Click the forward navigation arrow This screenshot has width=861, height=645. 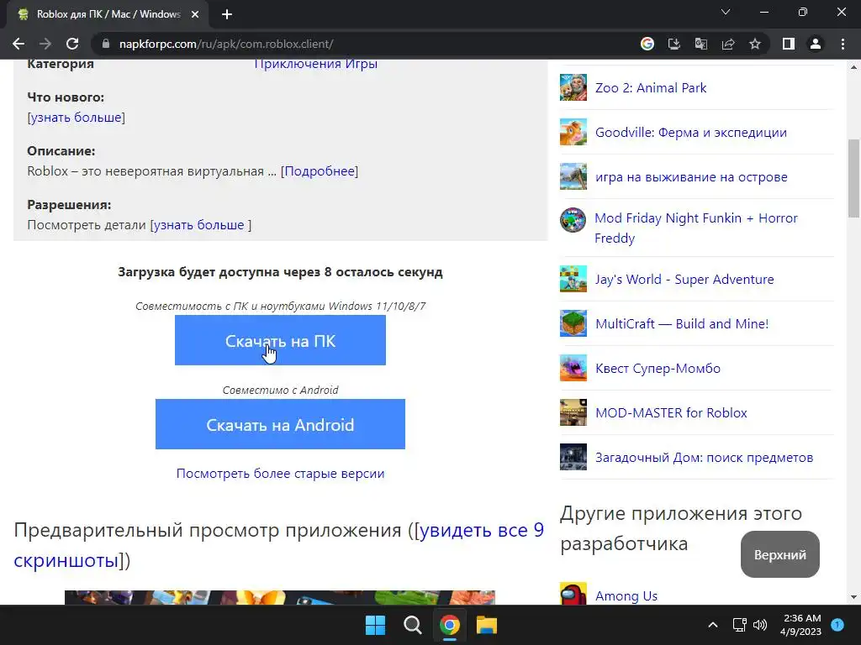click(45, 44)
